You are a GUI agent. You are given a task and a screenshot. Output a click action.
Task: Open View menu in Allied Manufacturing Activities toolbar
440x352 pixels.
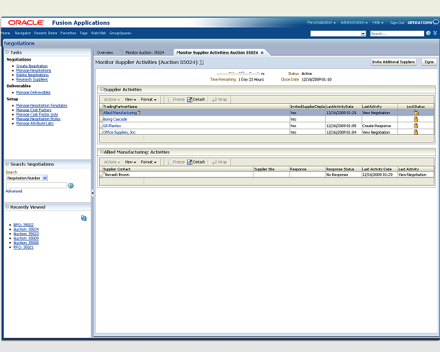coord(130,162)
